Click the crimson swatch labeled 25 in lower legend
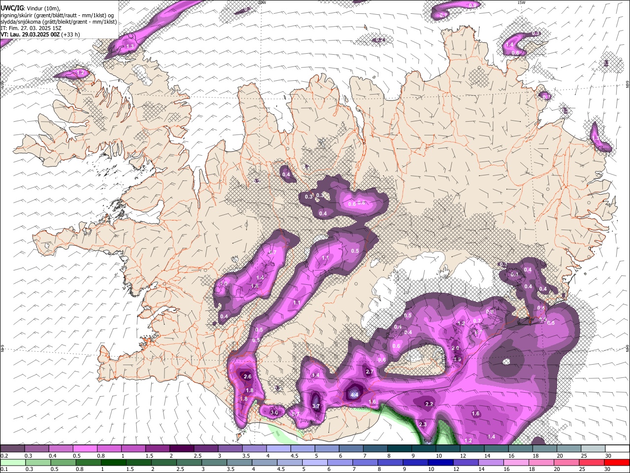Viewport: 630px width, 473px height. pos(592,462)
